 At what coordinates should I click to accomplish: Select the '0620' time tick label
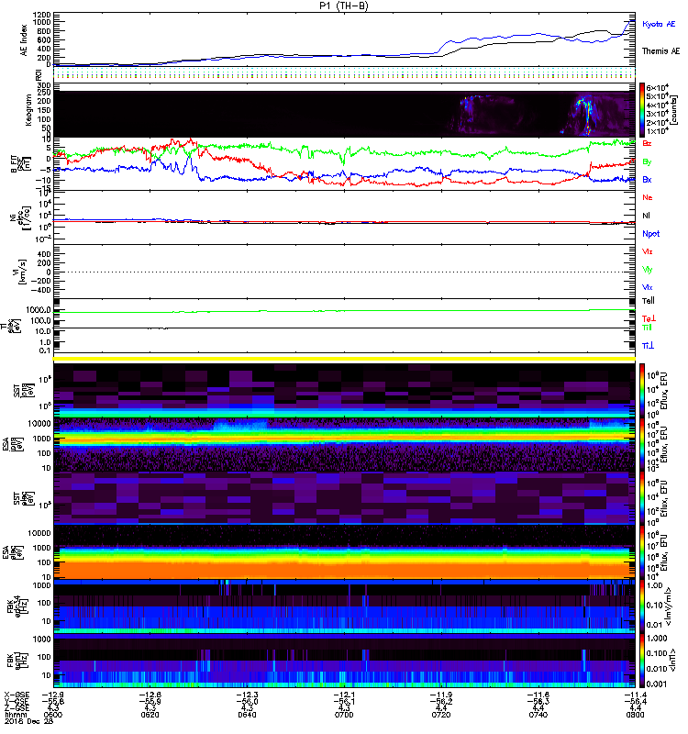tap(150, 715)
